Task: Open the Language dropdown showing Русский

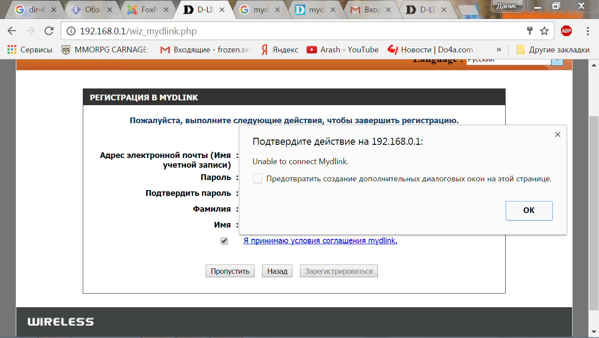Action: coord(514,60)
